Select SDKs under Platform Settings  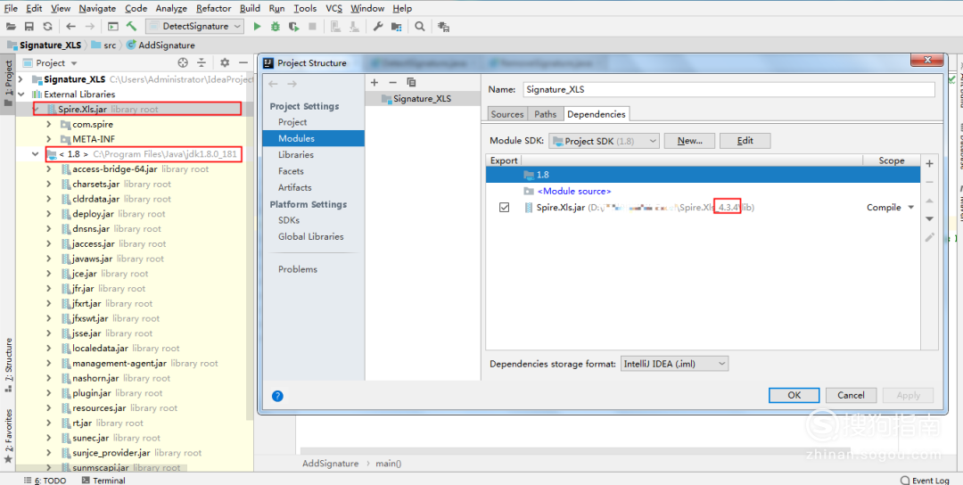tap(289, 220)
